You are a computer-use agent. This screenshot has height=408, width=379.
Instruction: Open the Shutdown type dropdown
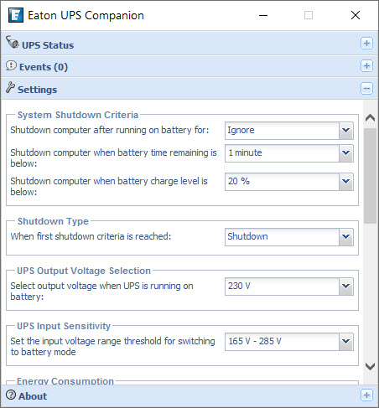289,237
